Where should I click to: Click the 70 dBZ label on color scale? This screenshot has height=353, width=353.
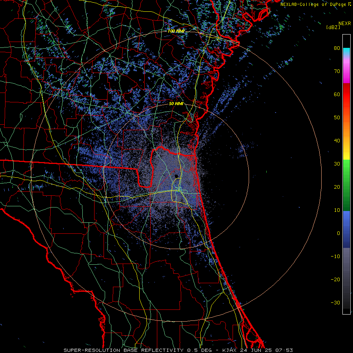[x=337, y=71]
